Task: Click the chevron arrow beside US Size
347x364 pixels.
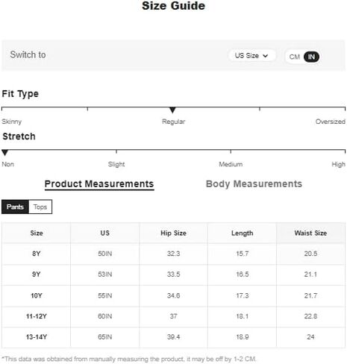Action: click(x=266, y=56)
